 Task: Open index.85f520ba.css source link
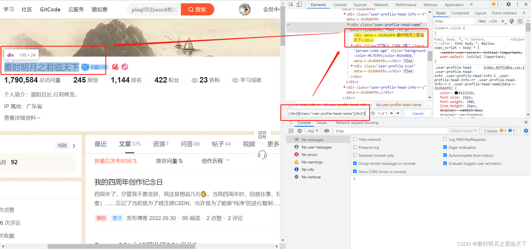(x=504, y=67)
